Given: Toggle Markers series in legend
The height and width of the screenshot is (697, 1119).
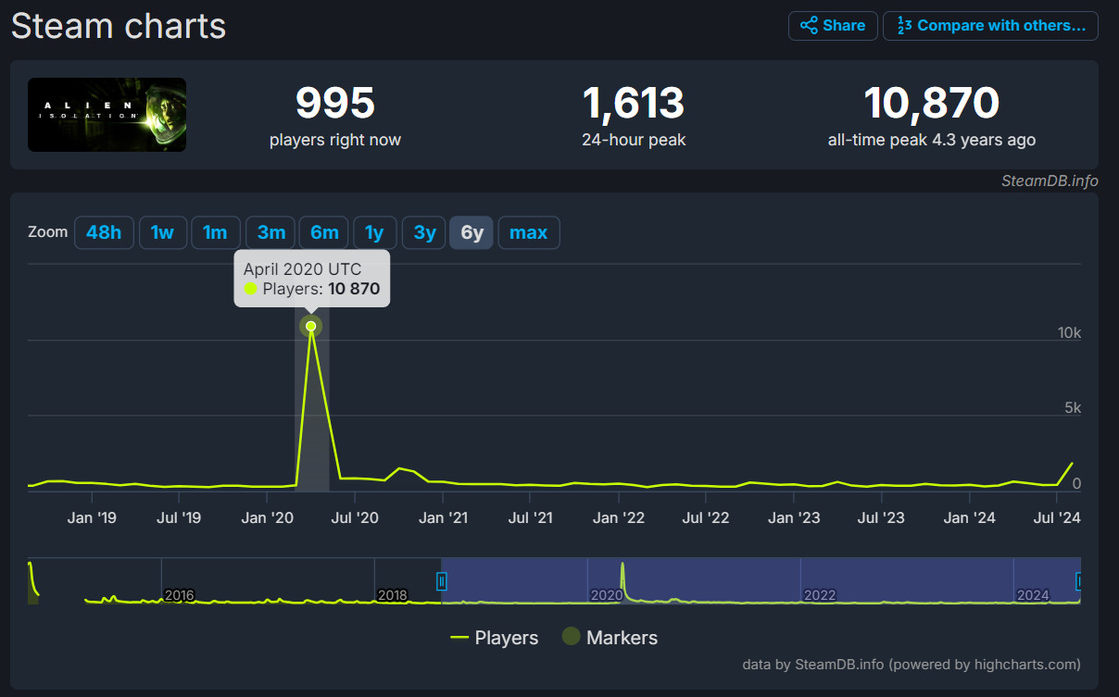Looking at the screenshot, I should pyautogui.click(x=610, y=638).
